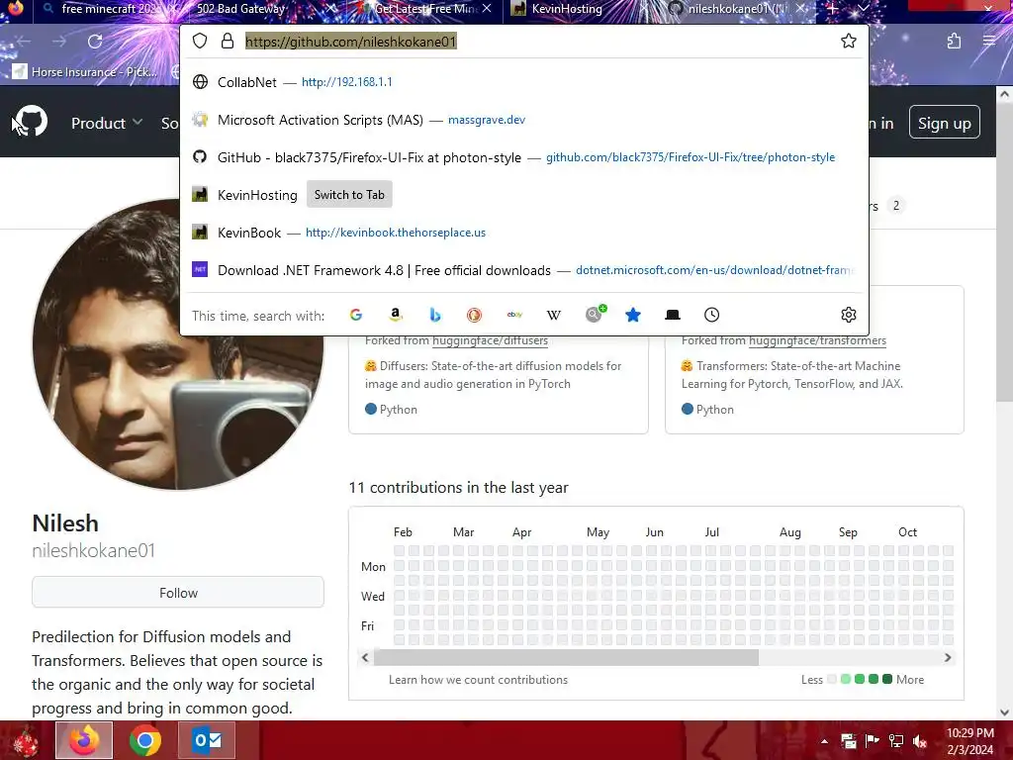Image resolution: width=1013 pixels, height=760 pixels.
Task: Click contribution graph scroll left arrow
Action: [x=365, y=658]
